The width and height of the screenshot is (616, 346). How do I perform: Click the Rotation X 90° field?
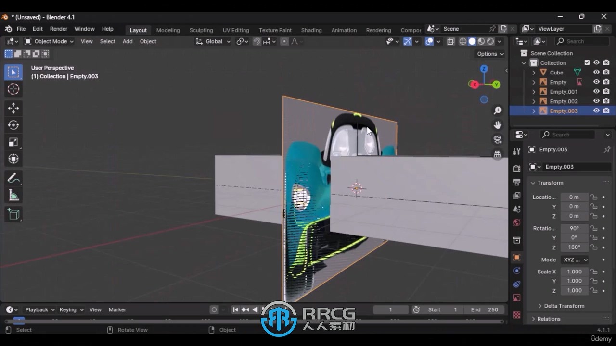574,228
